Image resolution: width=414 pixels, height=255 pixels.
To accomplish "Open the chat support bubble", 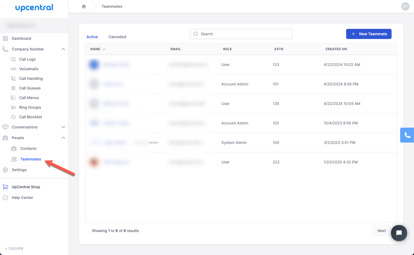I will [399, 233].
